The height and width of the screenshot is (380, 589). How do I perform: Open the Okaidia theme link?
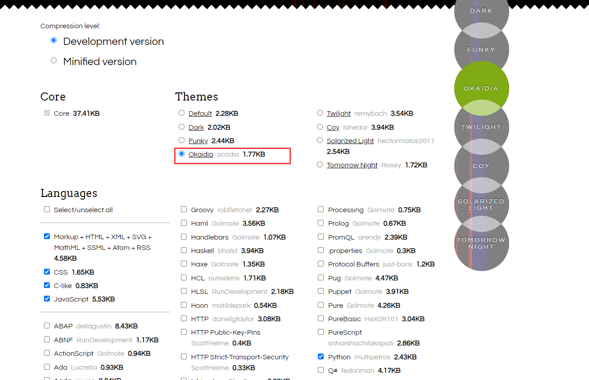pos(201,154)
